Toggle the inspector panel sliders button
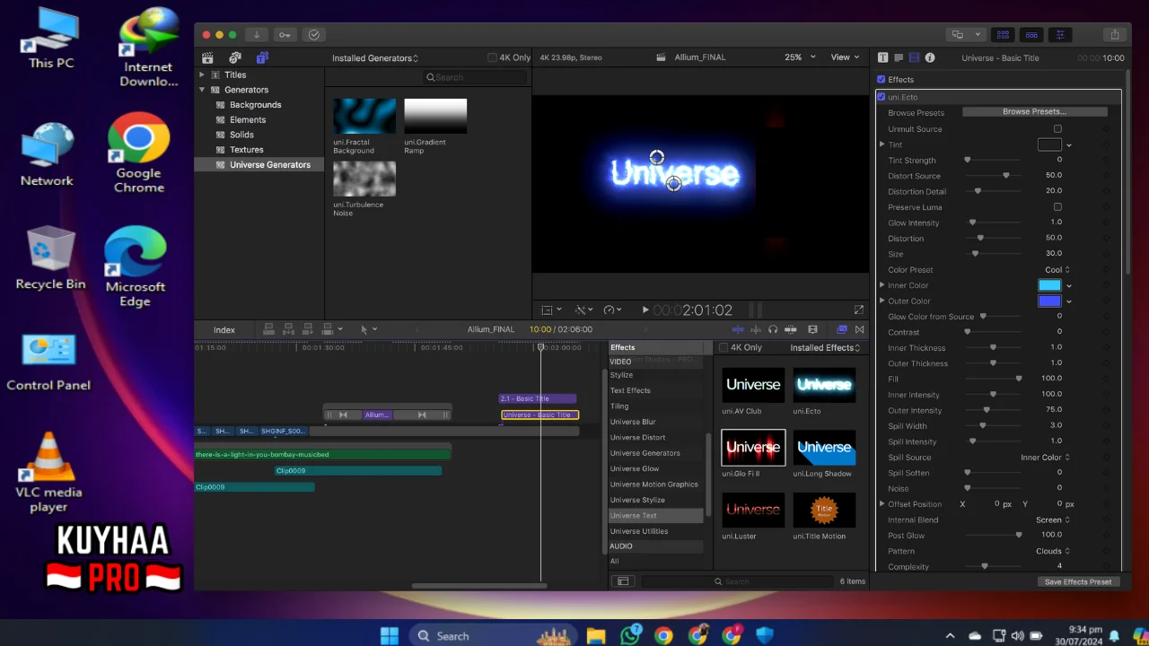 point(1060,35)
